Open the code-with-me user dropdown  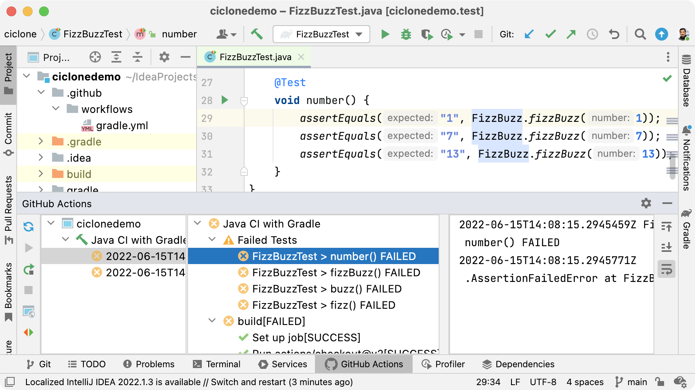tap(226, 34)
